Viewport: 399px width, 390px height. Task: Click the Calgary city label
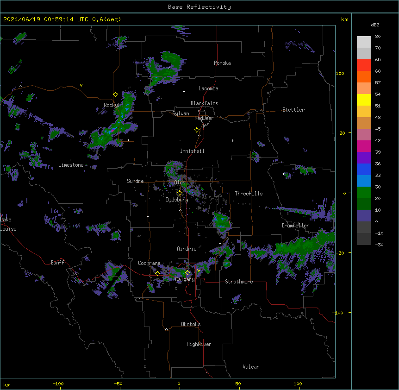185,279
